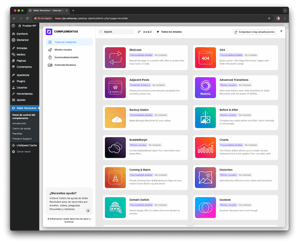Click the Slider Revolution logo beside Complementos
Screen dimensions: 299x244
pos(49,31)
